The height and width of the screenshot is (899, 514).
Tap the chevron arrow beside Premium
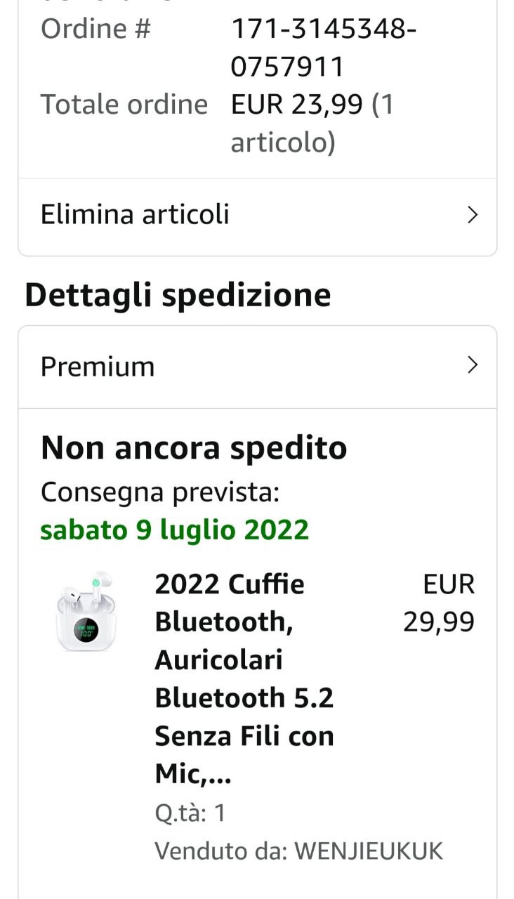pyautogui.click(x=473, y=366)
